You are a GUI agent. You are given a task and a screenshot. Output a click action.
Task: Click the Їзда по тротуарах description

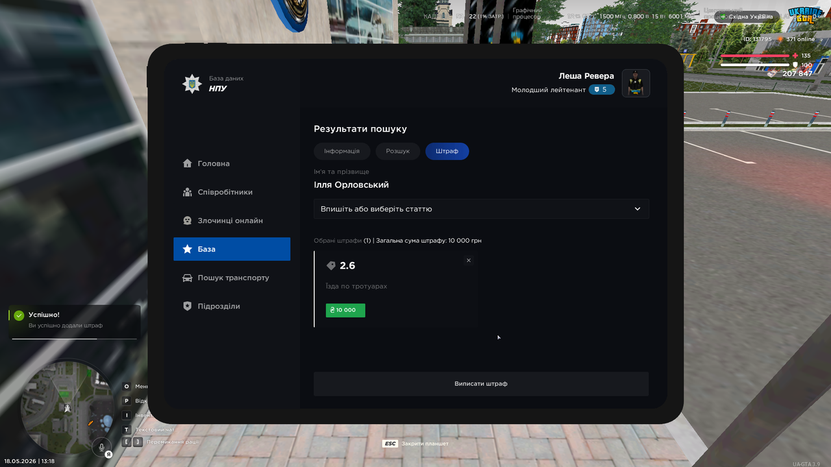coord(356,286)
